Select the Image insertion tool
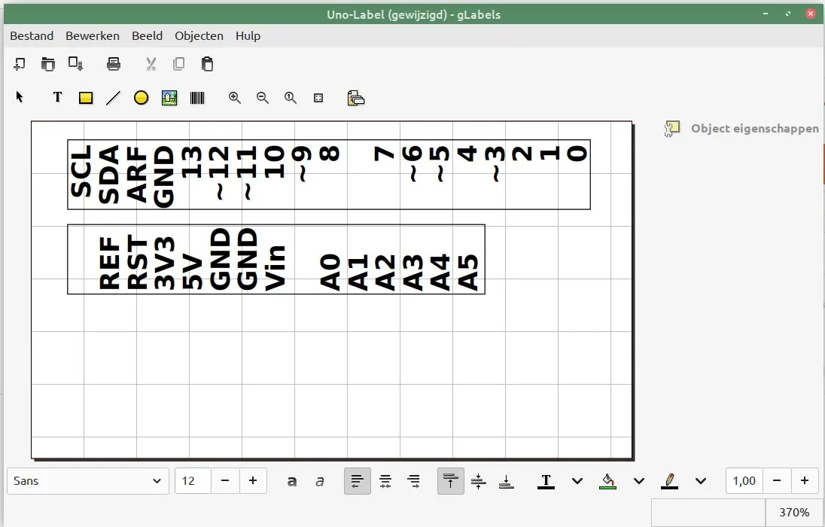The height and width of the screenshot is (527, 825). [x=169, y=97]
